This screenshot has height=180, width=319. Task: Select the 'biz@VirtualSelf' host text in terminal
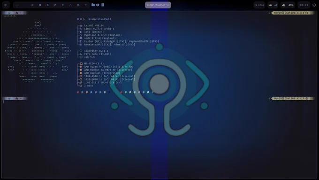pyautogui.click(x=99, y=19)
